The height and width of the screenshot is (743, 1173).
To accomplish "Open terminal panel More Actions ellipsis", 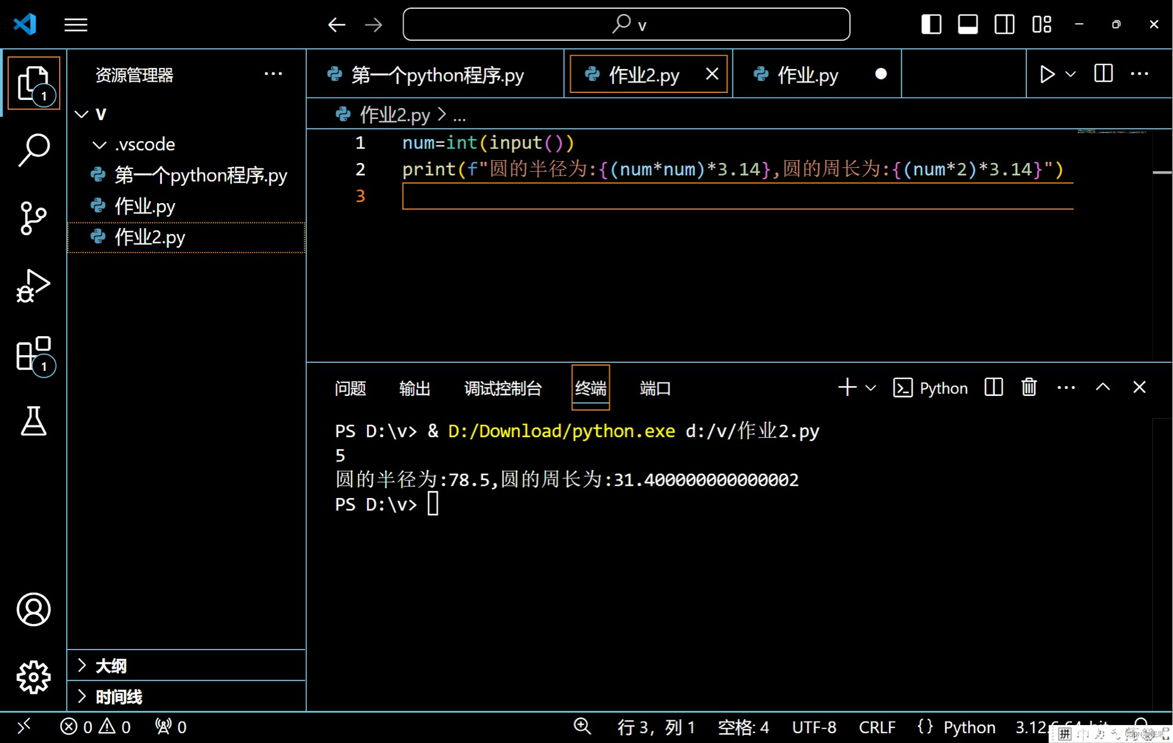I will (1066, 388).
